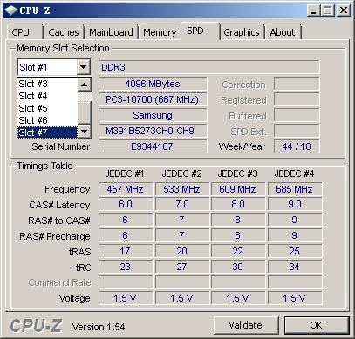Click tRC value 34

click(295, 267)
